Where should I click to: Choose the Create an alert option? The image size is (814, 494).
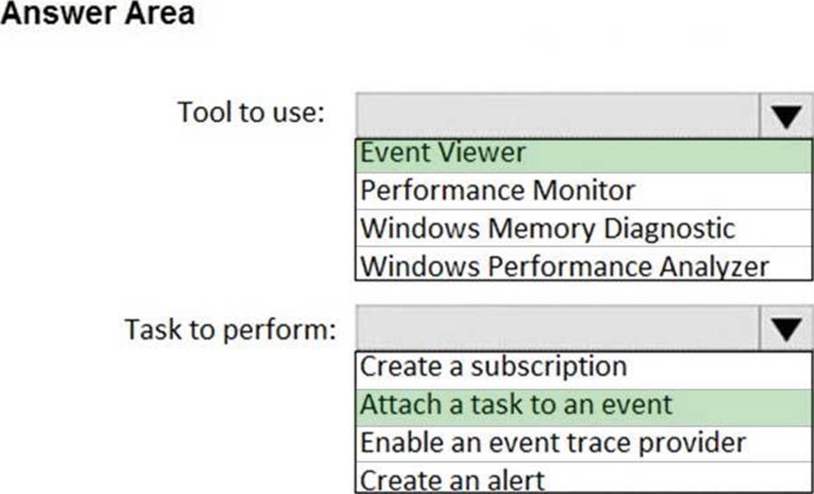click(452, 480)
